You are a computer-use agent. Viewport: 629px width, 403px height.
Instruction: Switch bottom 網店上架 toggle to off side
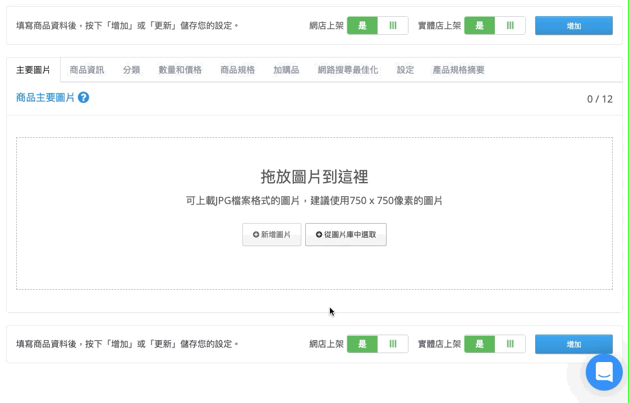click(x=393, y=344)
